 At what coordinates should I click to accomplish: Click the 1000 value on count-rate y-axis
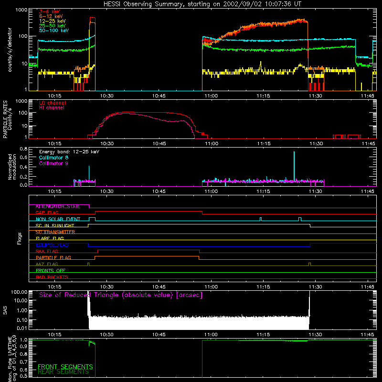coord(21,10)
